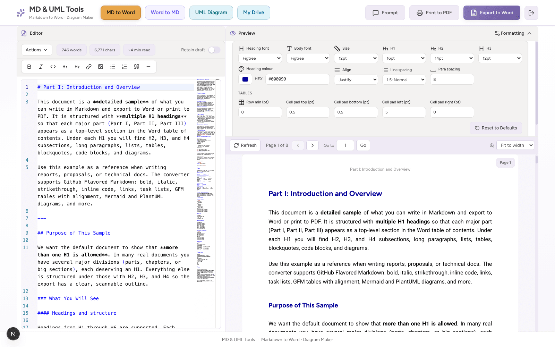Insert a blockquote
The height and width of the screenshot is (347, 555).
pos(137,67)
